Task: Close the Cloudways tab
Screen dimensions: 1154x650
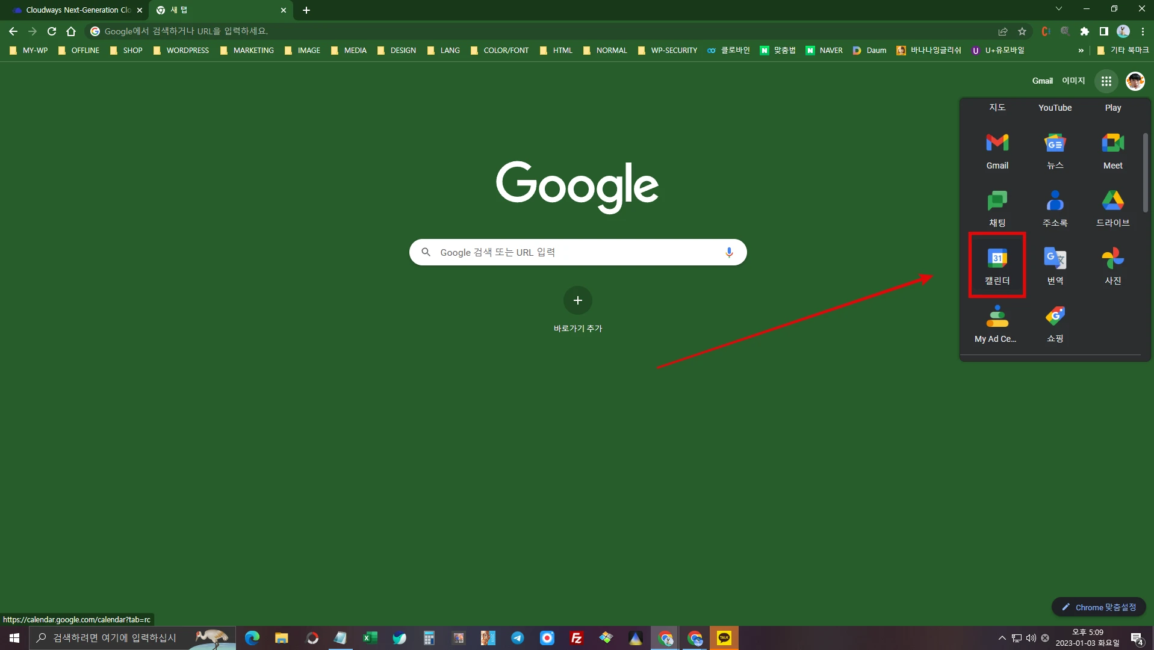Action: 140,10
